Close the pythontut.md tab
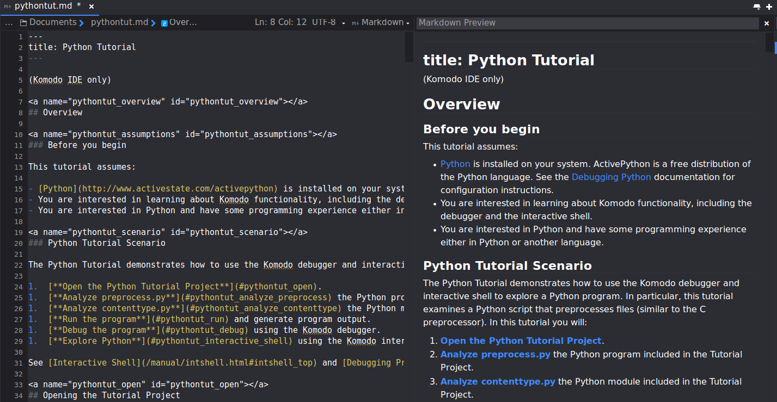 (x=91, y=7)
